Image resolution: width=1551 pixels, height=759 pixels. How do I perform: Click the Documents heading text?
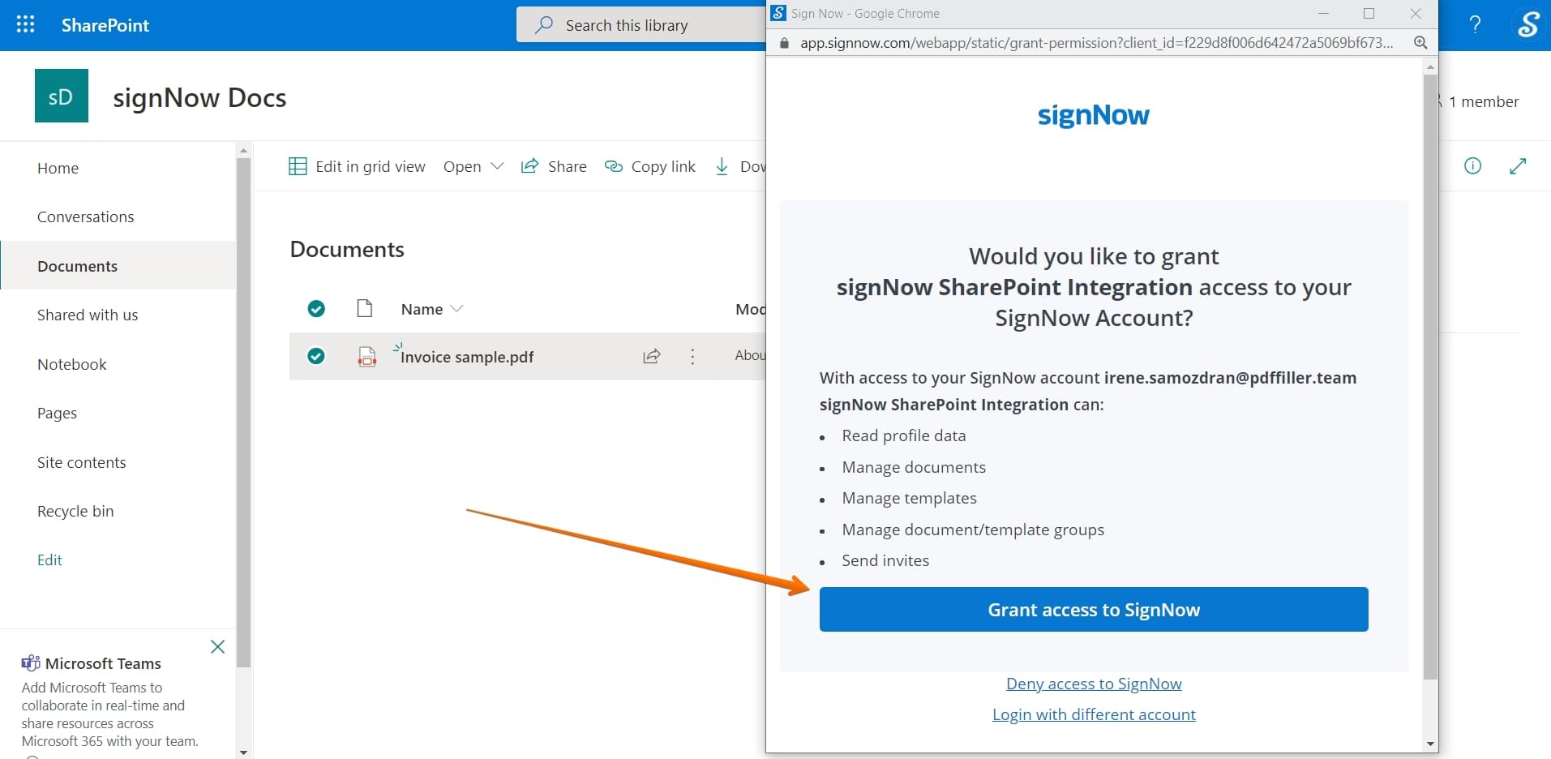[347, 249]
